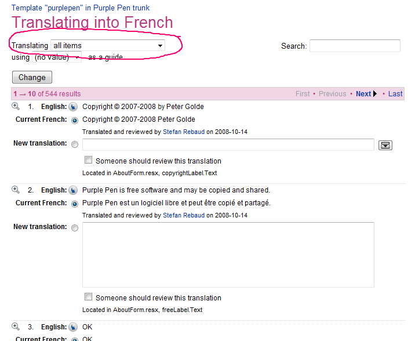Image resolution: width=415 pixels, height=341 pixels.
Task: Open the Translating 'all items' dropdown
Action: [108, 45]
